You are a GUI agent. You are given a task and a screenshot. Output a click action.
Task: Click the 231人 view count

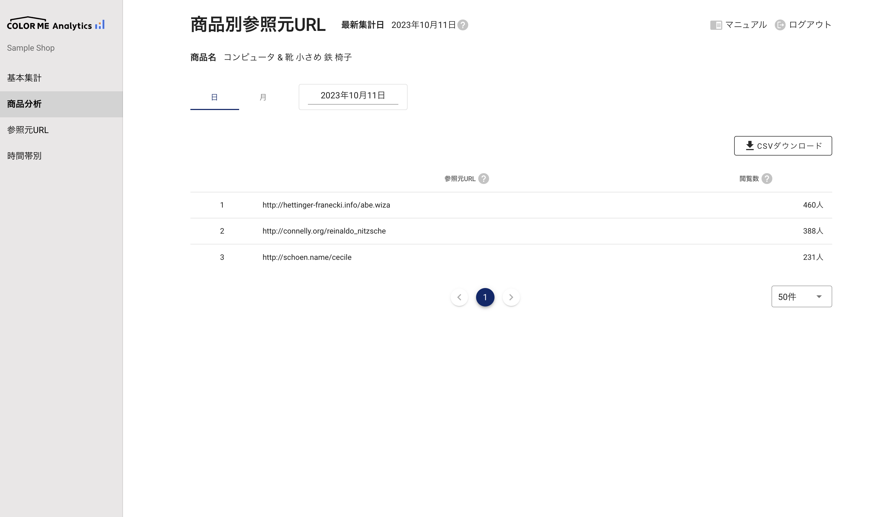click(x=813, y=257)
